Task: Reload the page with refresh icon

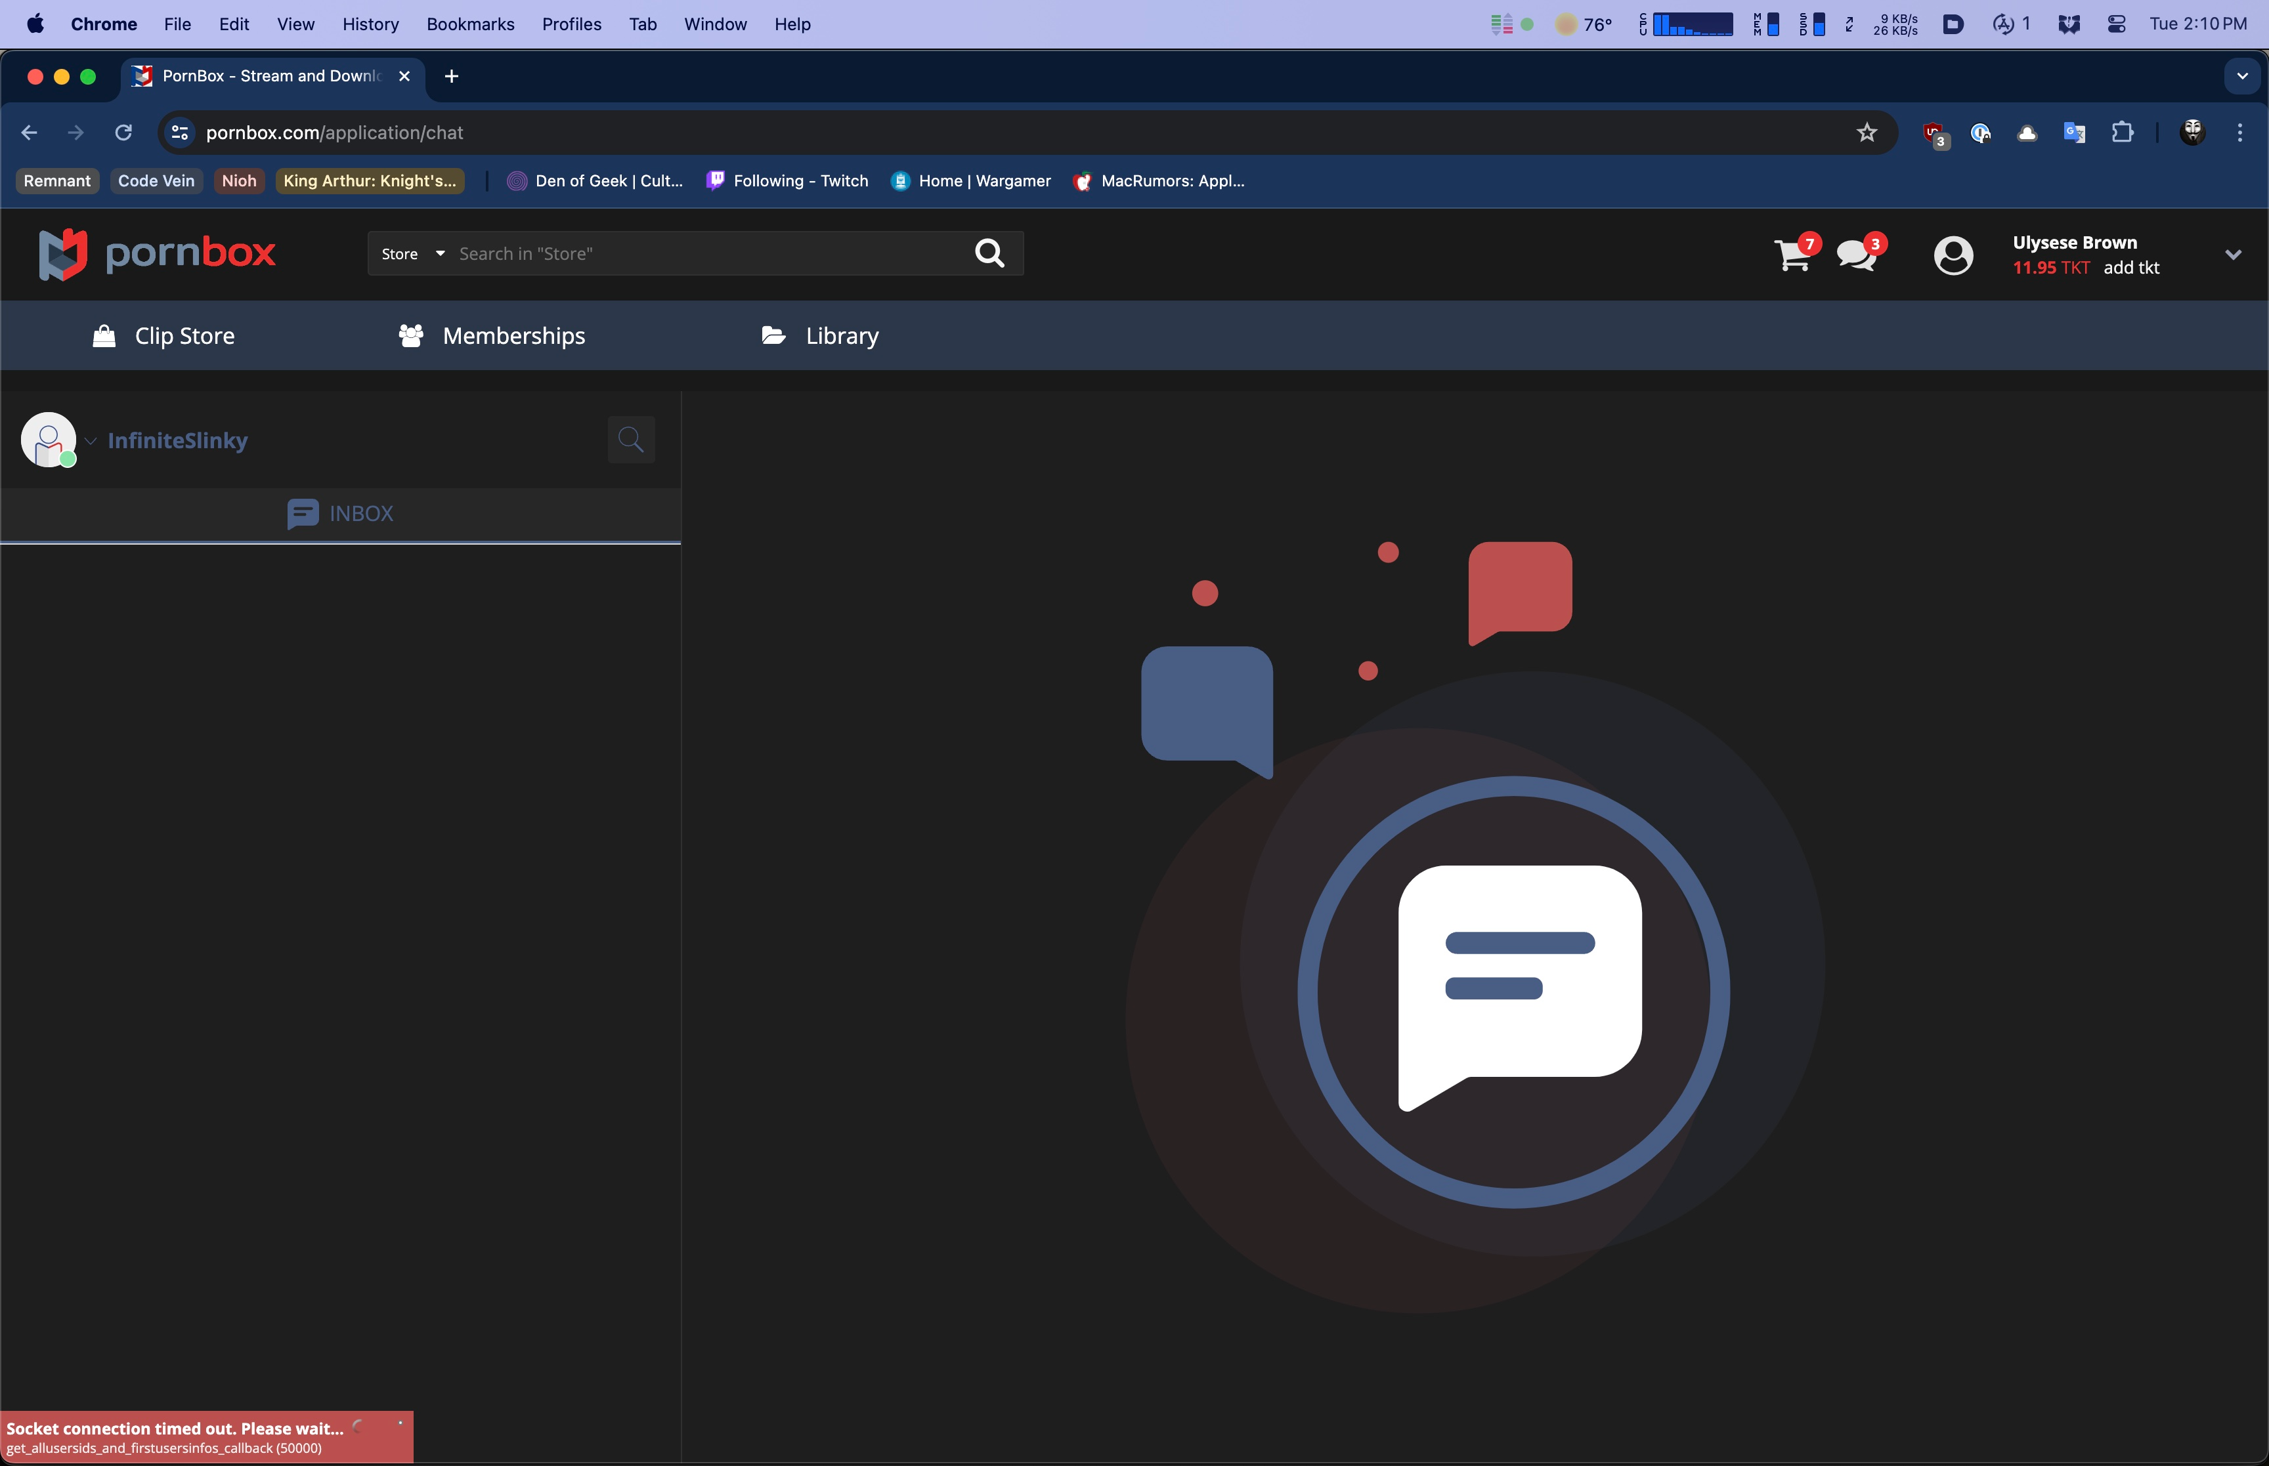Action: click(124, 133)
